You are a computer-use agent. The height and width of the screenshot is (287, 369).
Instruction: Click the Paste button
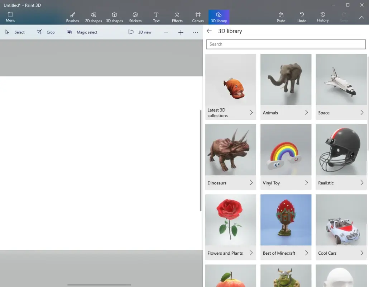coord(281,17)
